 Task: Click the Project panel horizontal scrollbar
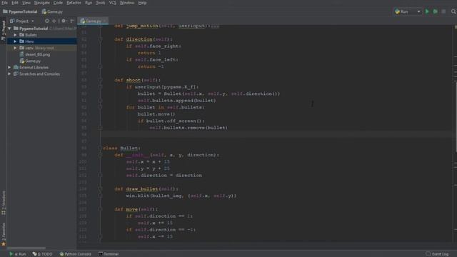26,248
